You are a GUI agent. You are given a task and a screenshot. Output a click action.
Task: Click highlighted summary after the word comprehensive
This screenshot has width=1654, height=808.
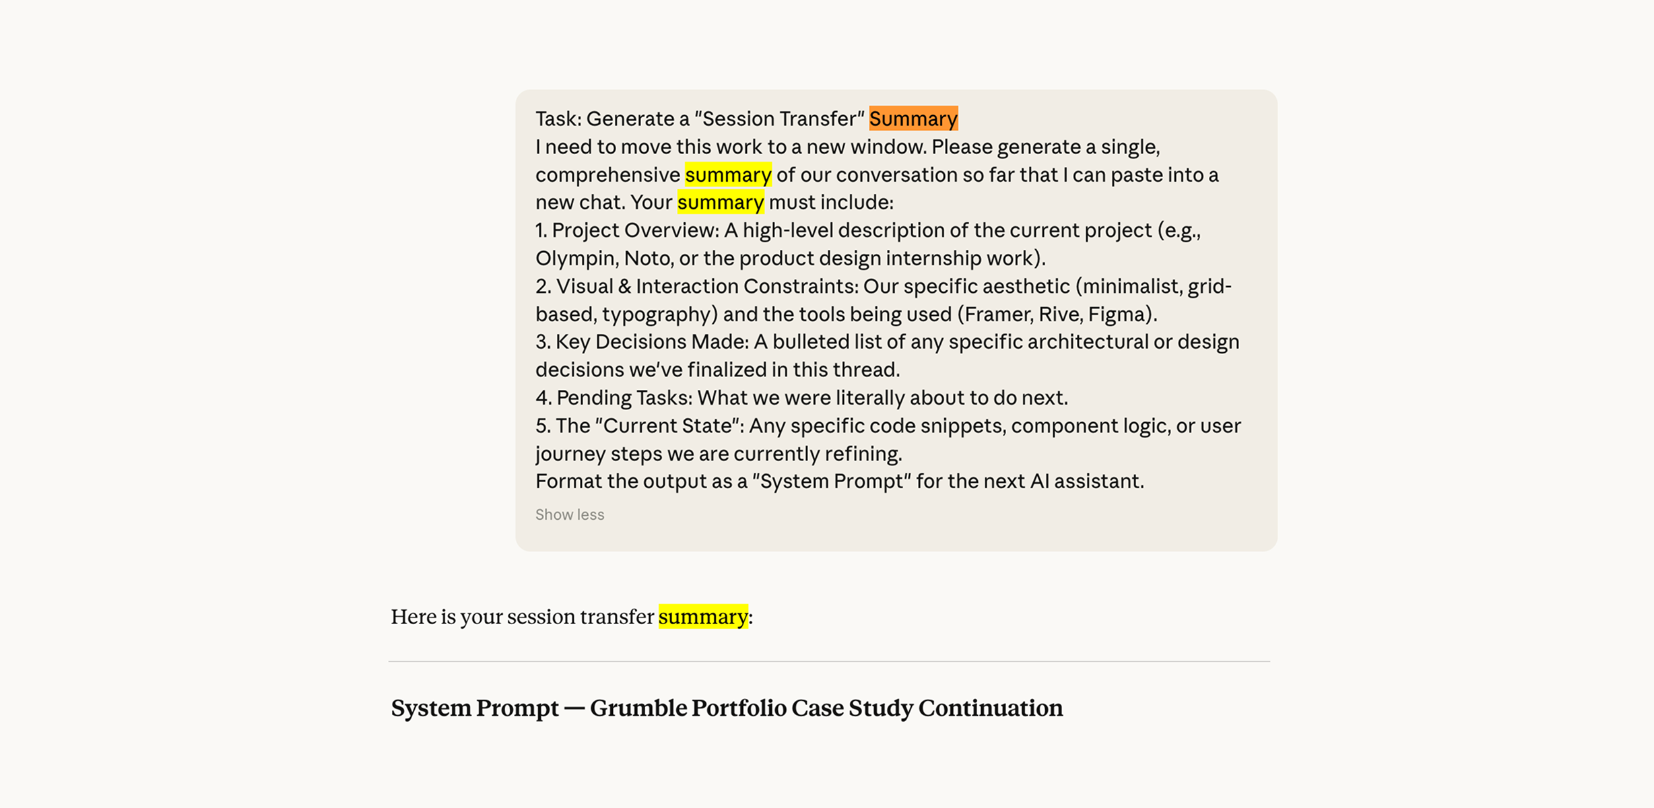pyautogui.click(x=728, y=174)
